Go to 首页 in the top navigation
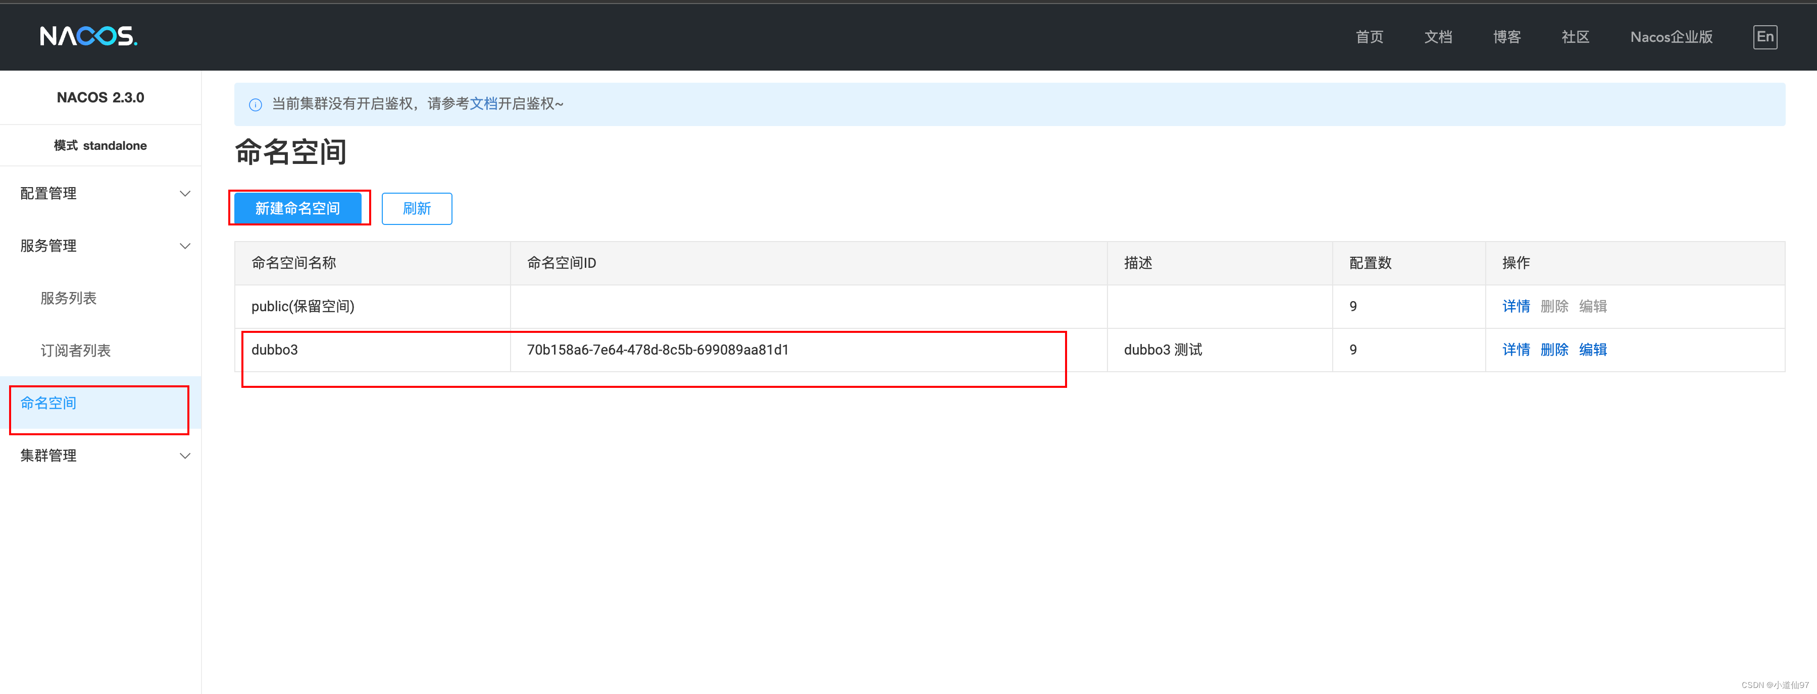 (1369, 37)
